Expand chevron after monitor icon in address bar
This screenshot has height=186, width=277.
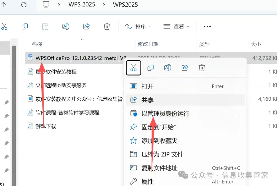59,5
